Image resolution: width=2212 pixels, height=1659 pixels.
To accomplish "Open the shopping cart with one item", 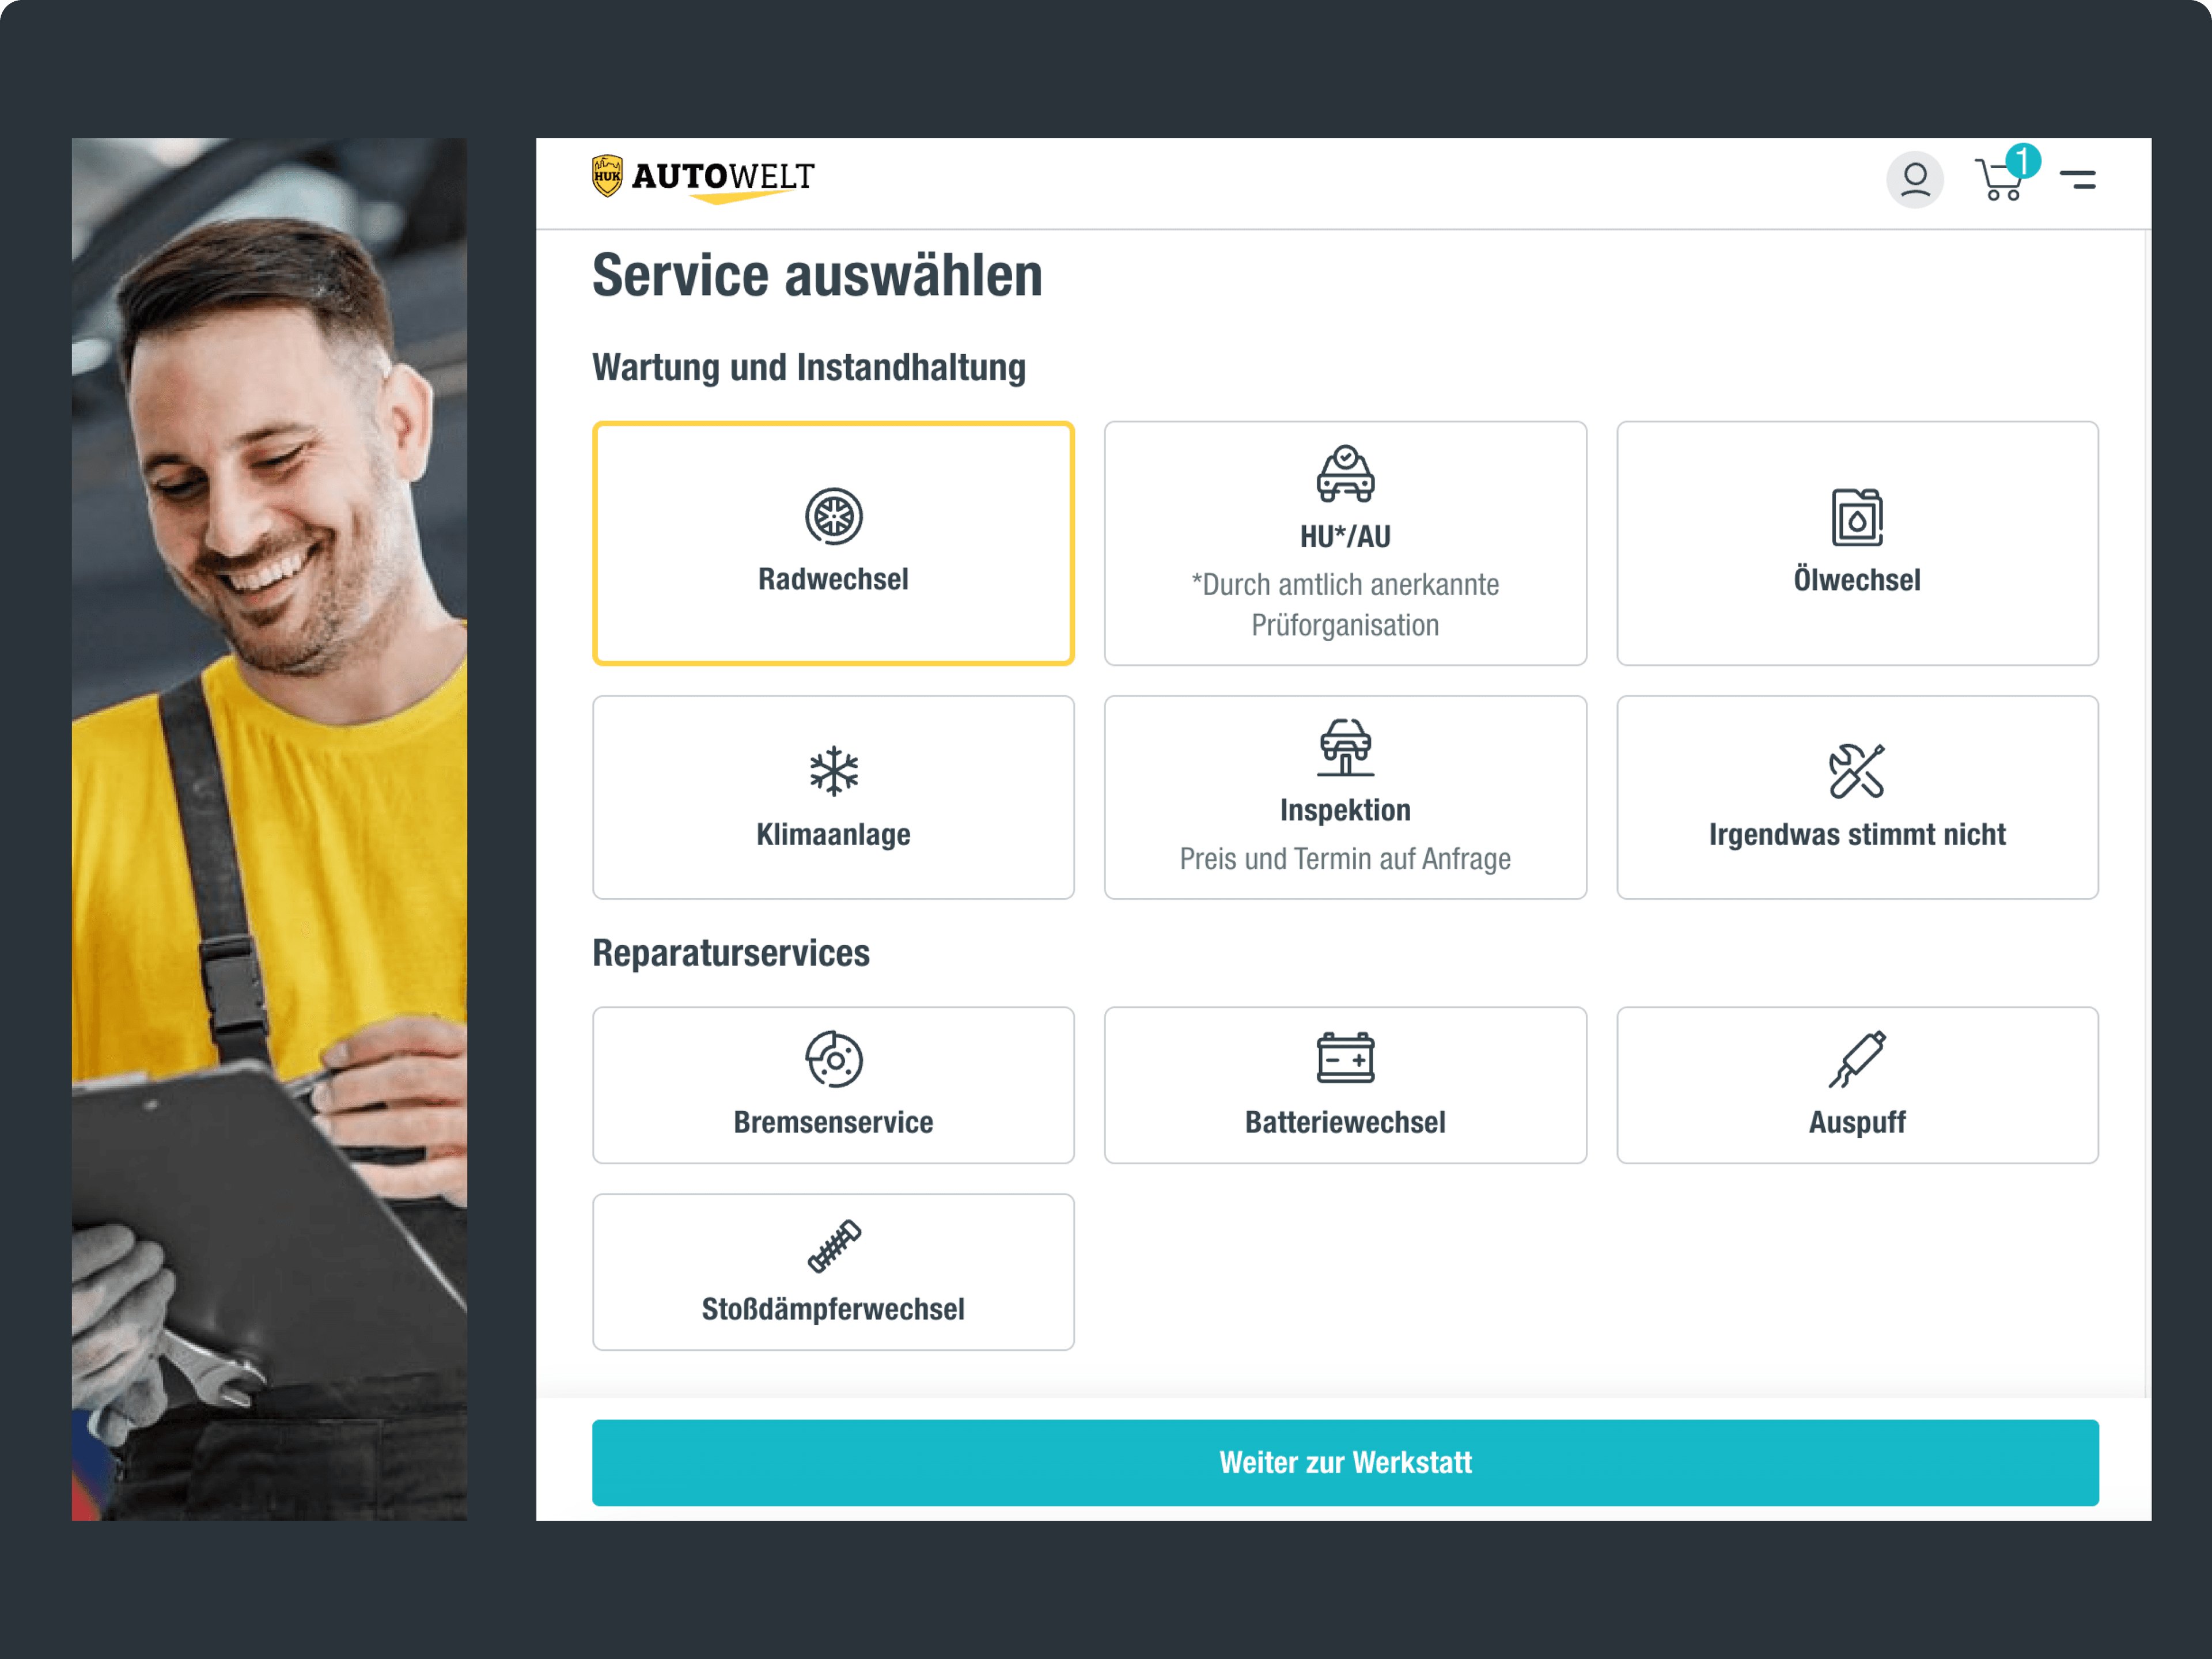I will click(x=2001, y=180).
